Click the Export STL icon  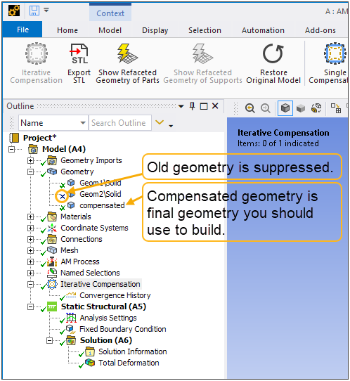click(79, 53)
